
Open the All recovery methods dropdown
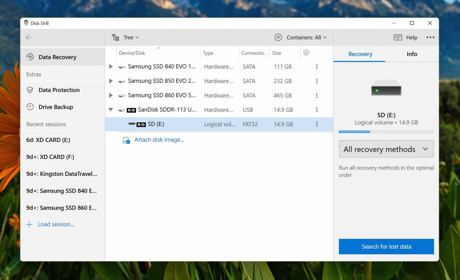(386, 149)
